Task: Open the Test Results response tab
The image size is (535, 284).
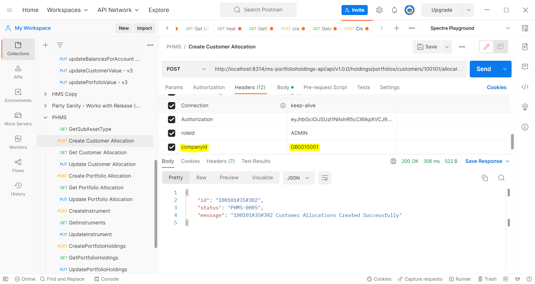Action: [x=256, y=161]
